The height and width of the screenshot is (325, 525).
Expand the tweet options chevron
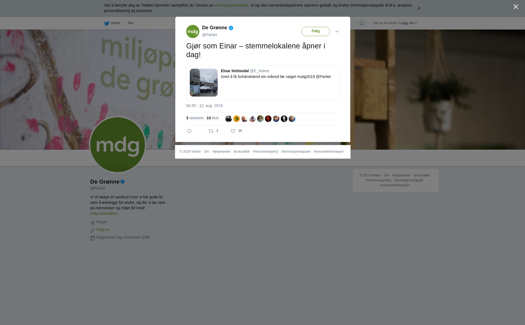coord(337,31)
